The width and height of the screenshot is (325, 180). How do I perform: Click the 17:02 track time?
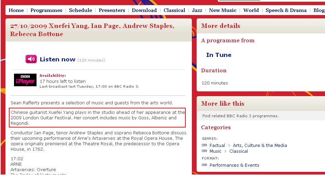point(17,159)
